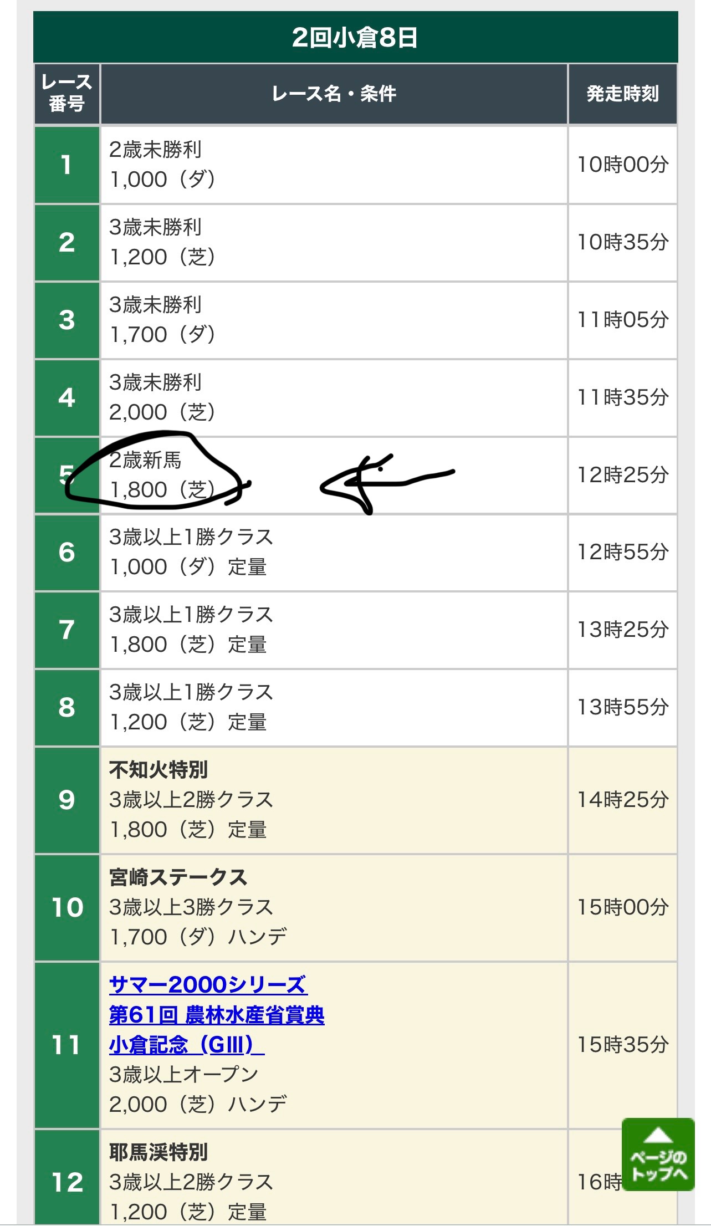Click the 15時35分 start time
This screenshot has height=1226, width=711.
tap(623, 1045)
